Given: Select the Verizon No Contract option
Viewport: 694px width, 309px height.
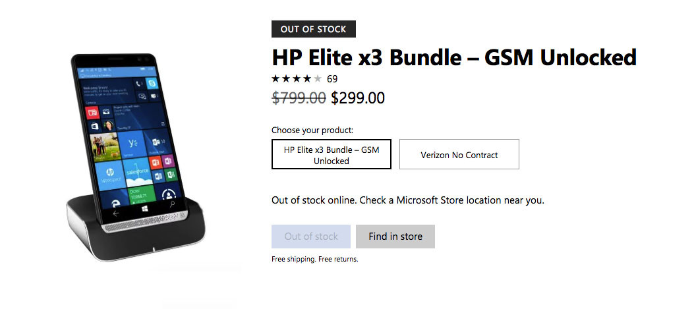Looking at the screenshot, I should pos(459,155).
